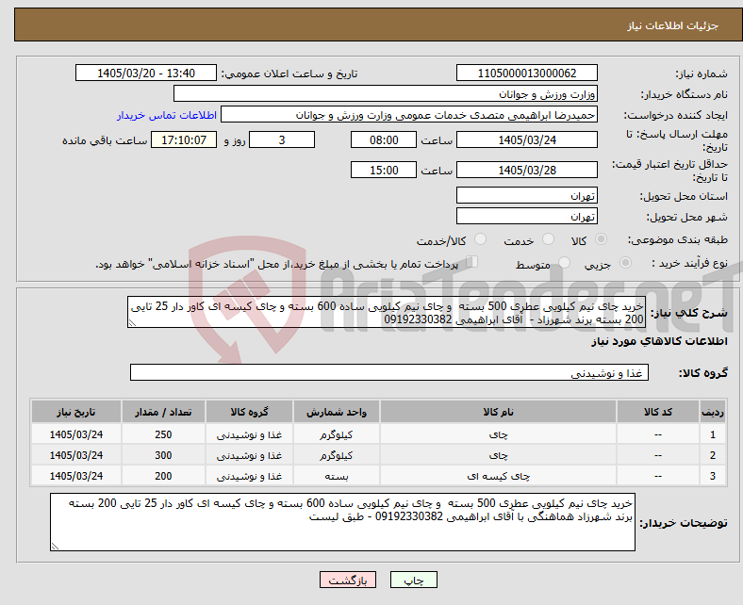This screenshot has width=743, height=605.
Task: Click the resize handle of buyer notes box
Action: pyautogui.click(x=55, y=547)
